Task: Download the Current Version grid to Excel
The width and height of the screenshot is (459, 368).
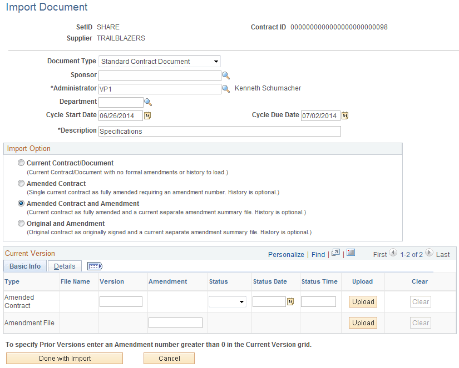Action: pos(351,253)
